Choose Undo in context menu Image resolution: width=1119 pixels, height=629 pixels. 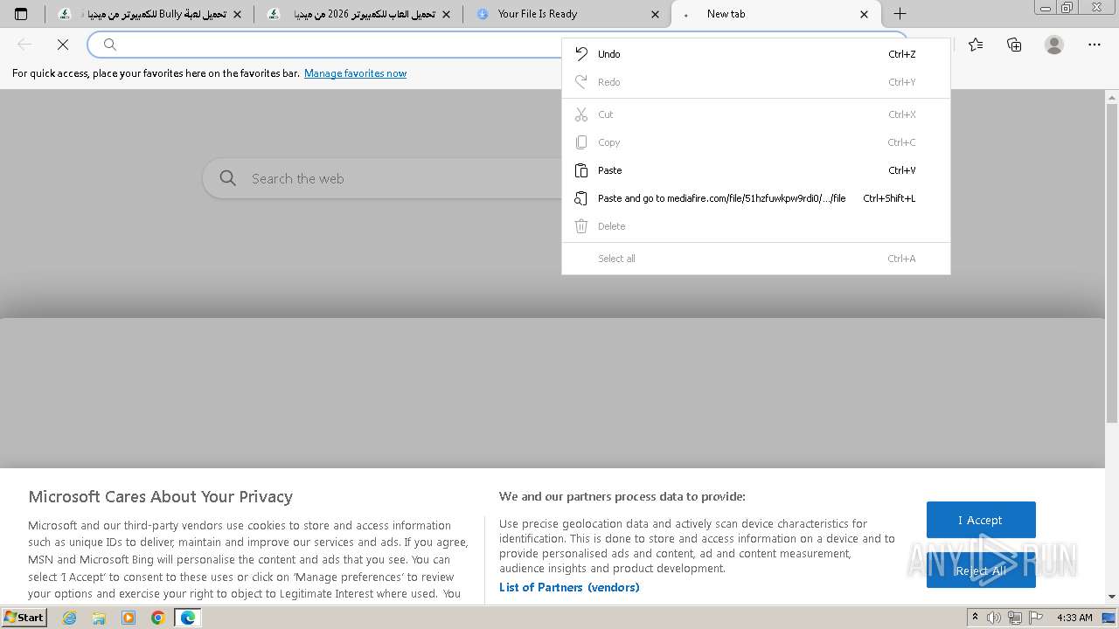tap(755, 54)
